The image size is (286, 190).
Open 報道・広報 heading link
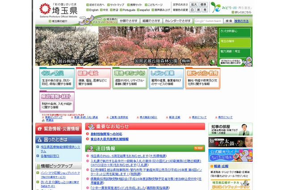[221, 166]
